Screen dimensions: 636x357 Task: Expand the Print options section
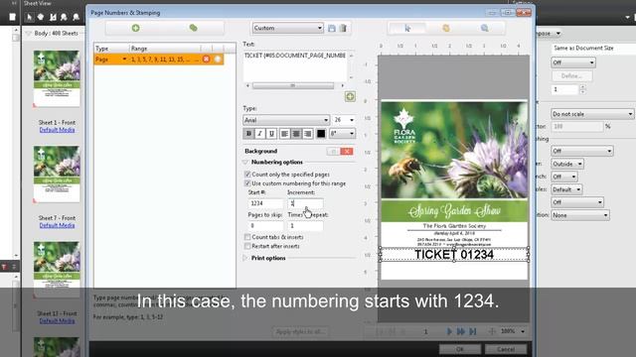245,258
